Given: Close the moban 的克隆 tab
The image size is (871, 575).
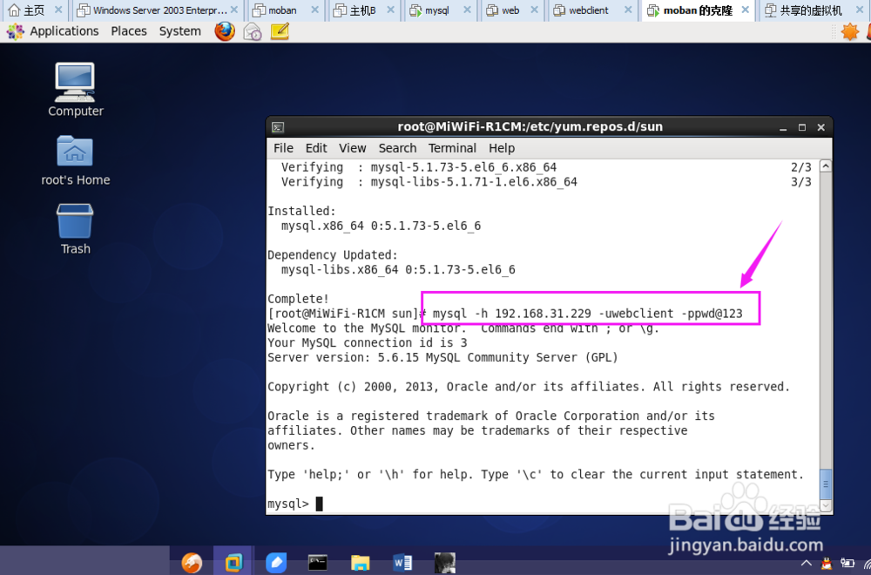Looking at the screenshot, I should coord(746,10).
